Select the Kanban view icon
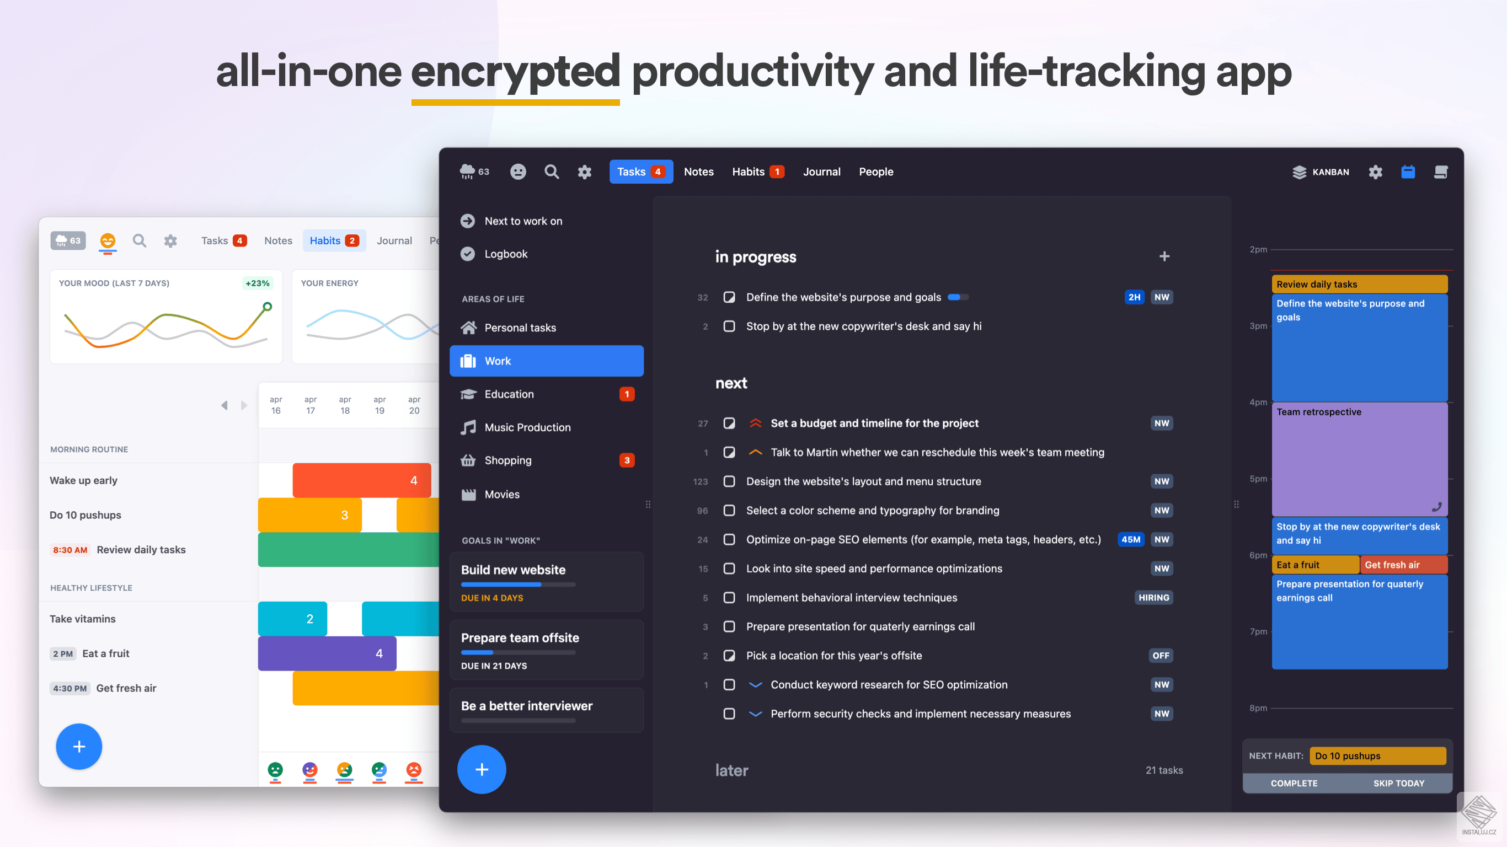This screenshot has width=1507, height=847. (x=1298, y=171)
